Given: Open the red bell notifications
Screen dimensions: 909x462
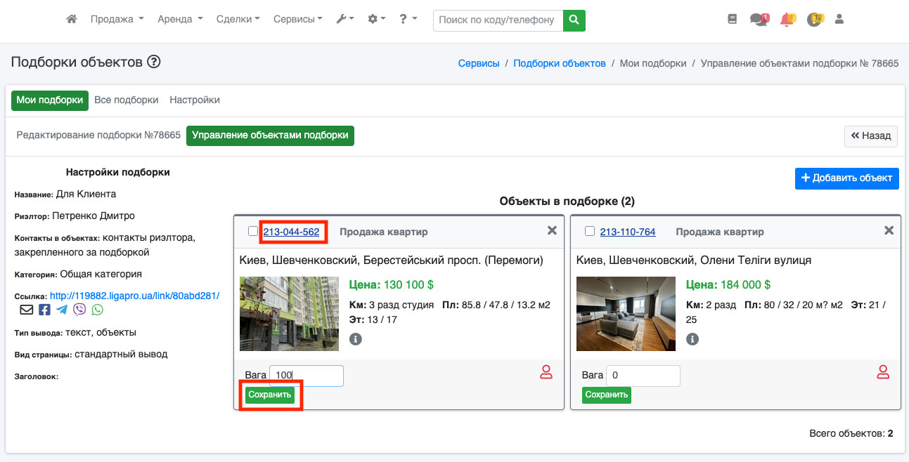Looking at the screenshot, I should pos(787,20).
